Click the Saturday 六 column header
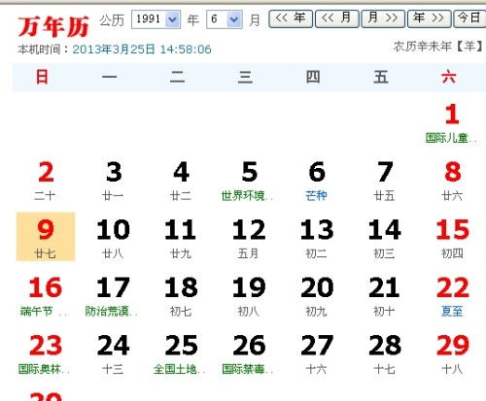 [x=449, y=78]
